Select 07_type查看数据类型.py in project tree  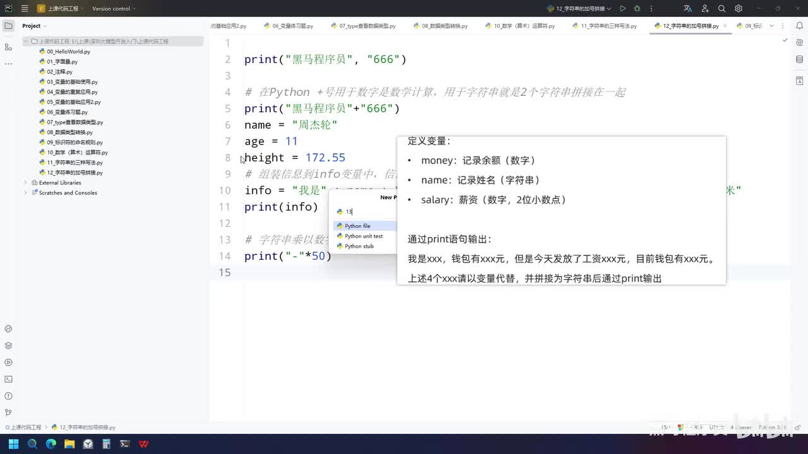tap(71, 122)
